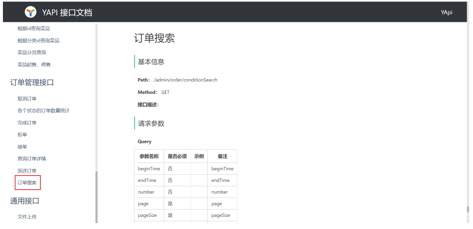
Task: Select 订单搜索 sidebar entry
Action: coord(27,182)
